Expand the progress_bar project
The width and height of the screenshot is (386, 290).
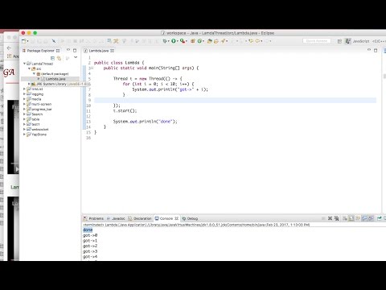(x=24, y=110)
